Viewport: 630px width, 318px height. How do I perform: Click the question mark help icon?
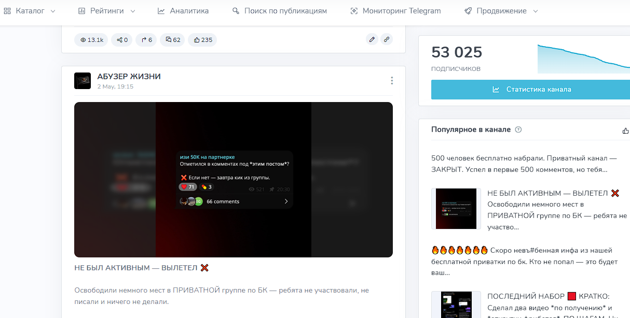coord(518,129)
